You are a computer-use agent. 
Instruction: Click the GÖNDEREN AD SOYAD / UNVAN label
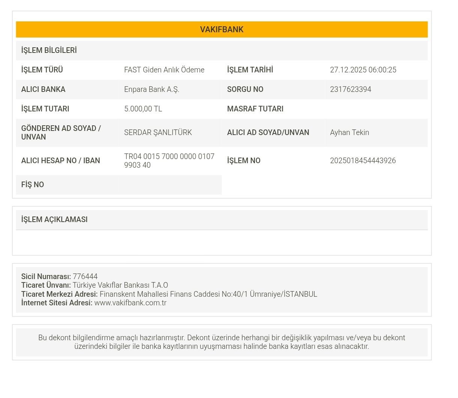pos(61,132)
